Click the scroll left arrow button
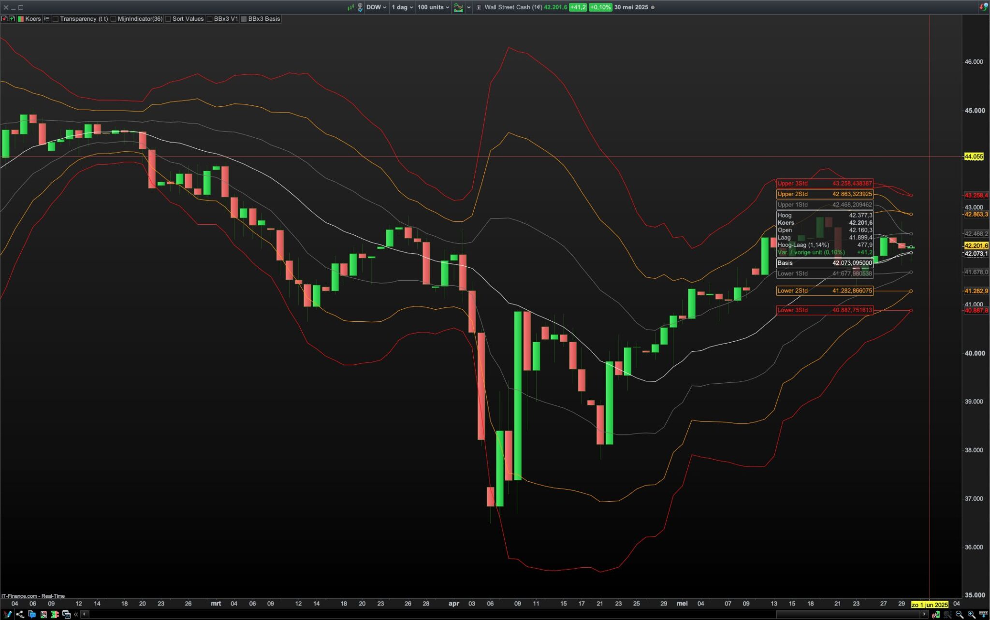990x620 pixels. (x=85, y=615)
